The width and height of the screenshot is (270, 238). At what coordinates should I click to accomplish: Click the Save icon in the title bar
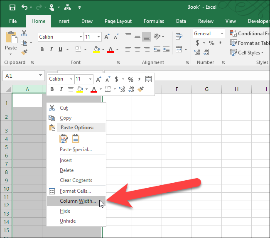[x=12, y=7]
